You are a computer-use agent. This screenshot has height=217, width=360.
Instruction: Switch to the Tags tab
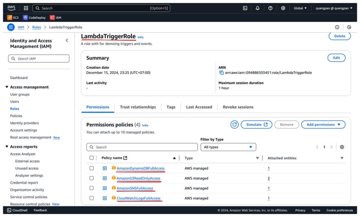point(171,107)
